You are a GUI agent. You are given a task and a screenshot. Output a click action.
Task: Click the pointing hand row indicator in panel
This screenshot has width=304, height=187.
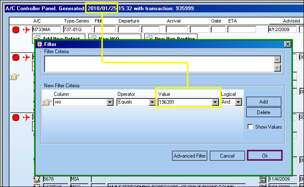pyautogui.click(x=15, y=77)
